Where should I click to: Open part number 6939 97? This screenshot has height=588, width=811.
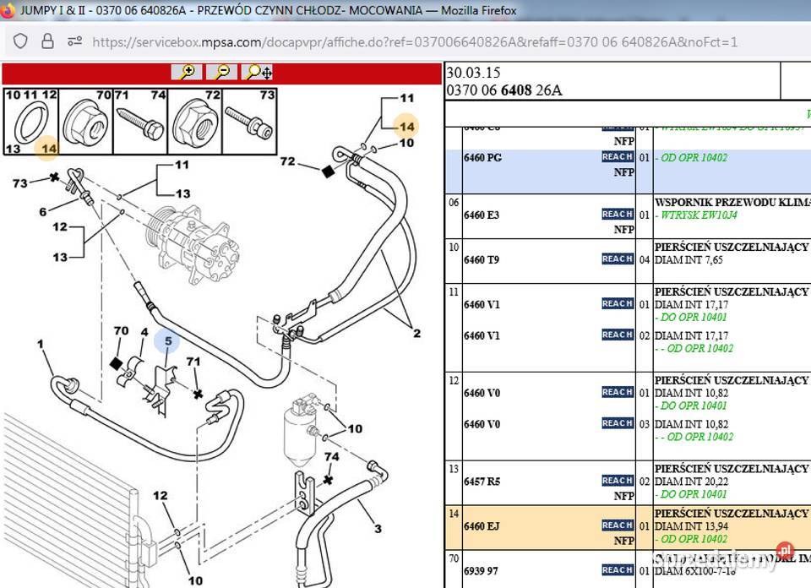click(481, 571)
